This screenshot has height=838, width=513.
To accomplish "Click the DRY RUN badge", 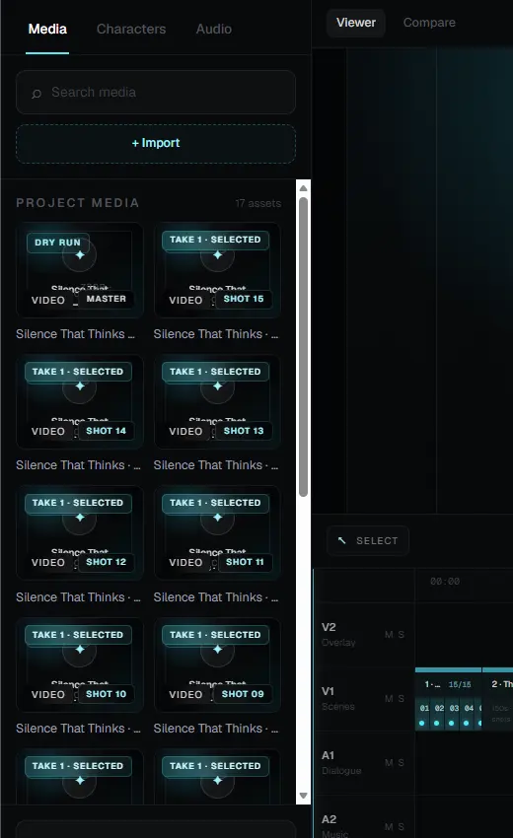I will pyautogui.click(x=58, y=243).
